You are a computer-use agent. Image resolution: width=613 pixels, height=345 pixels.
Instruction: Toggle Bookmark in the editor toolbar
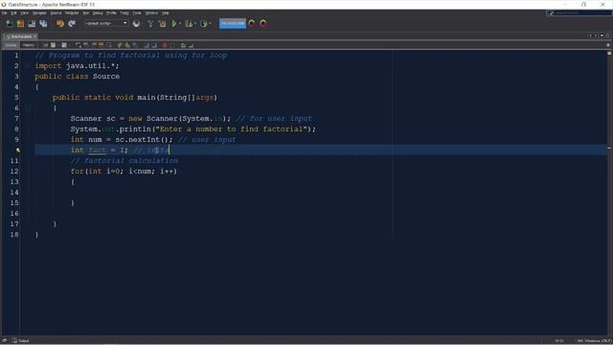tap(134, 45)
